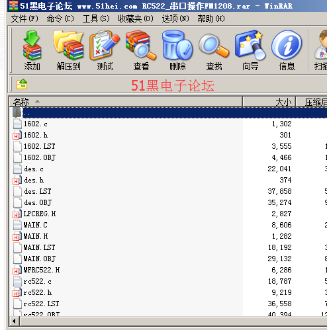Click the Test (测试) archive icon
Viewport: 327px width, 330px height.
[105, 45]
